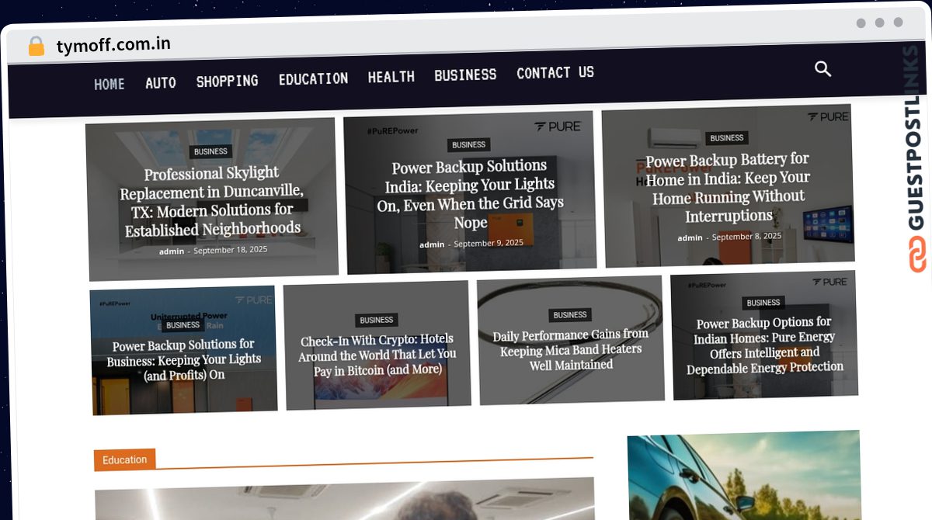The width and height of the screenshot is (932, 520).
Task: Click BUSINESS tag on Power Backup Battery card
Action: tap(727, 138)
